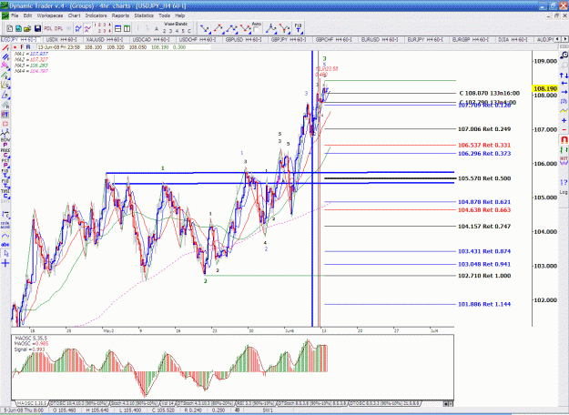Switch to DJIA H4 60-I tab

tap(513, 39)
